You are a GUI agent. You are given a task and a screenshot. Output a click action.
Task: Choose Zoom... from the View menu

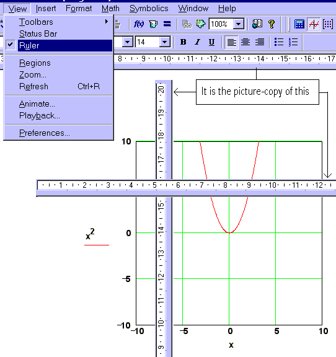[x=59, y=74]
